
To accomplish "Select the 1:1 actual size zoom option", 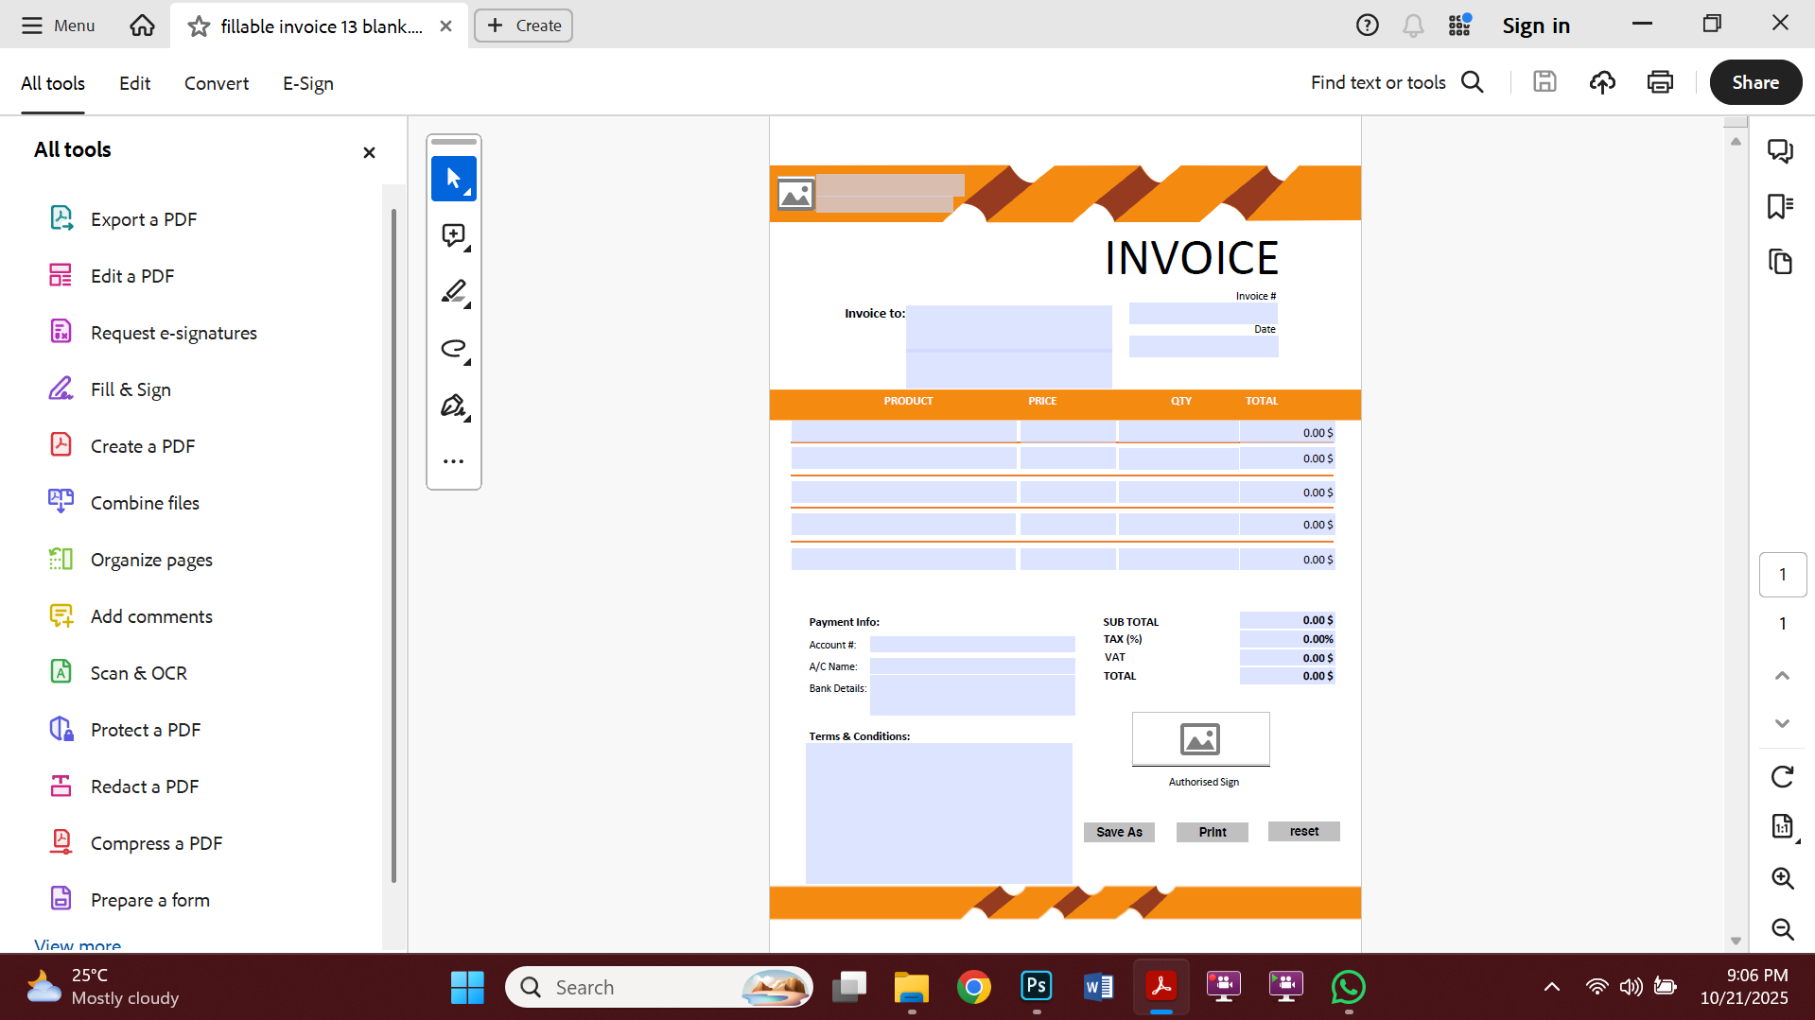I will click(1783, 826).
